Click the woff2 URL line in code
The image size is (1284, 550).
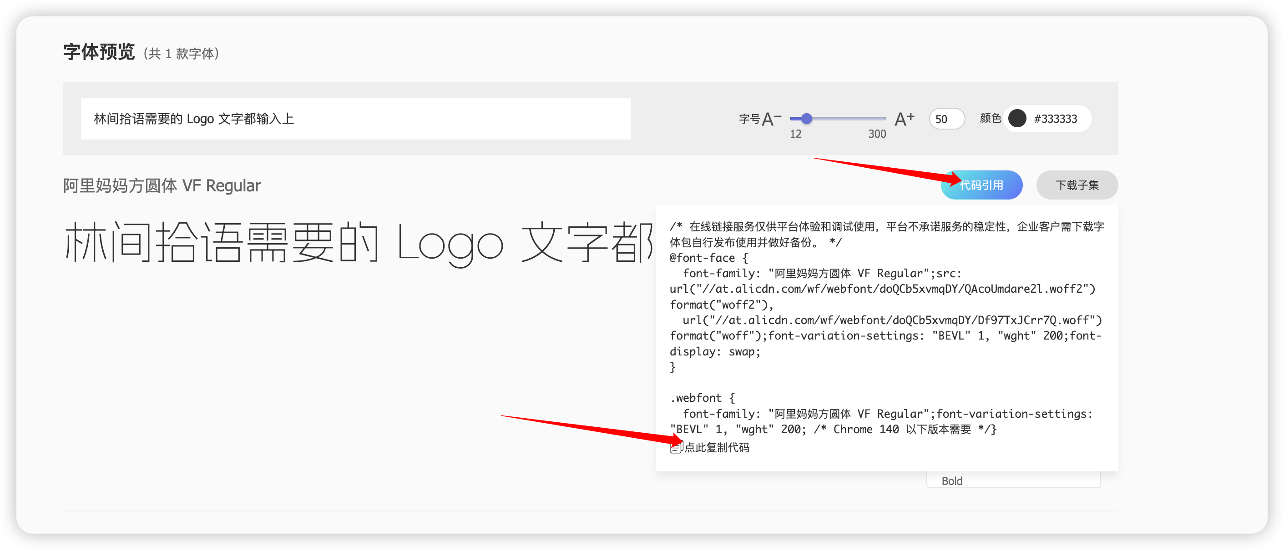pos(882,289)
